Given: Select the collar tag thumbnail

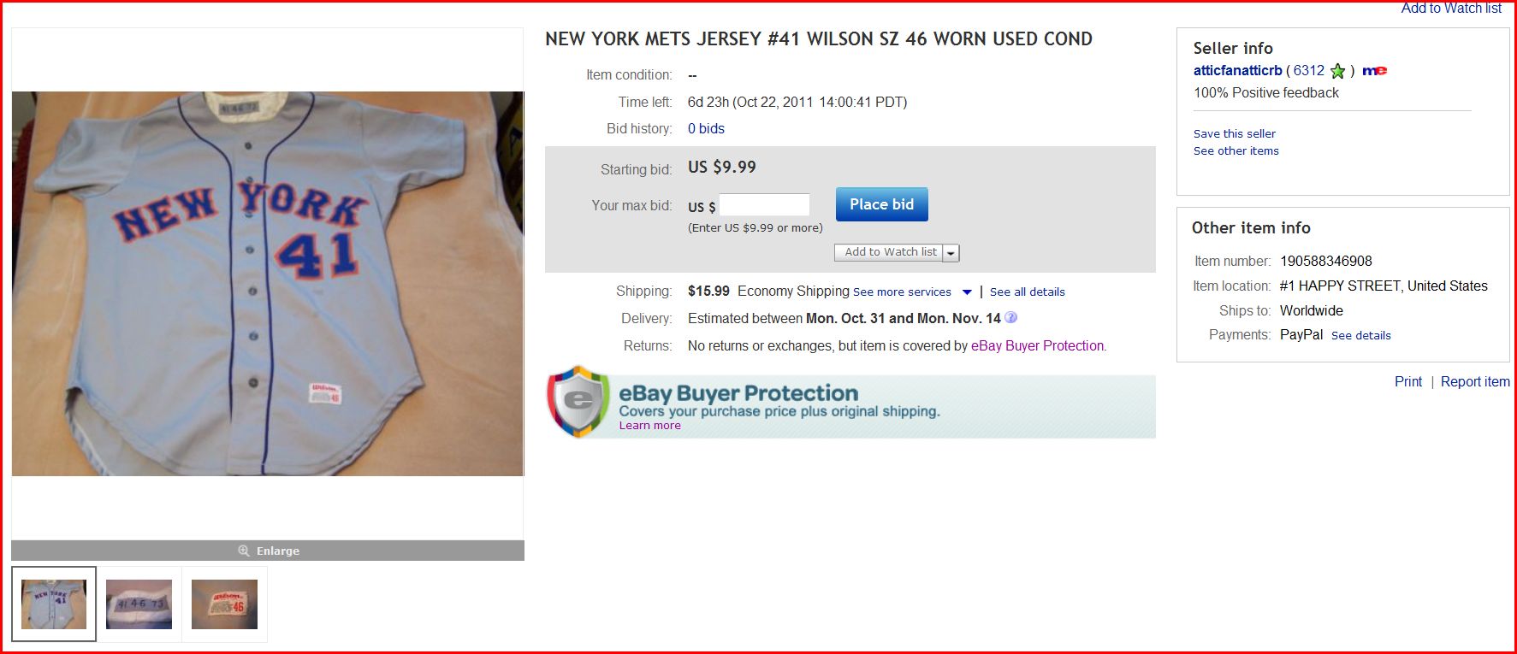Looking at the screenshot, I should [139, 604].
